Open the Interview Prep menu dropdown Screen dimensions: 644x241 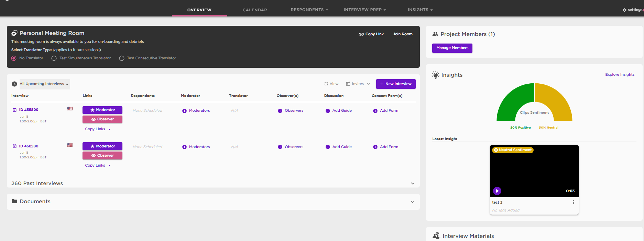(x=365, y=10)
